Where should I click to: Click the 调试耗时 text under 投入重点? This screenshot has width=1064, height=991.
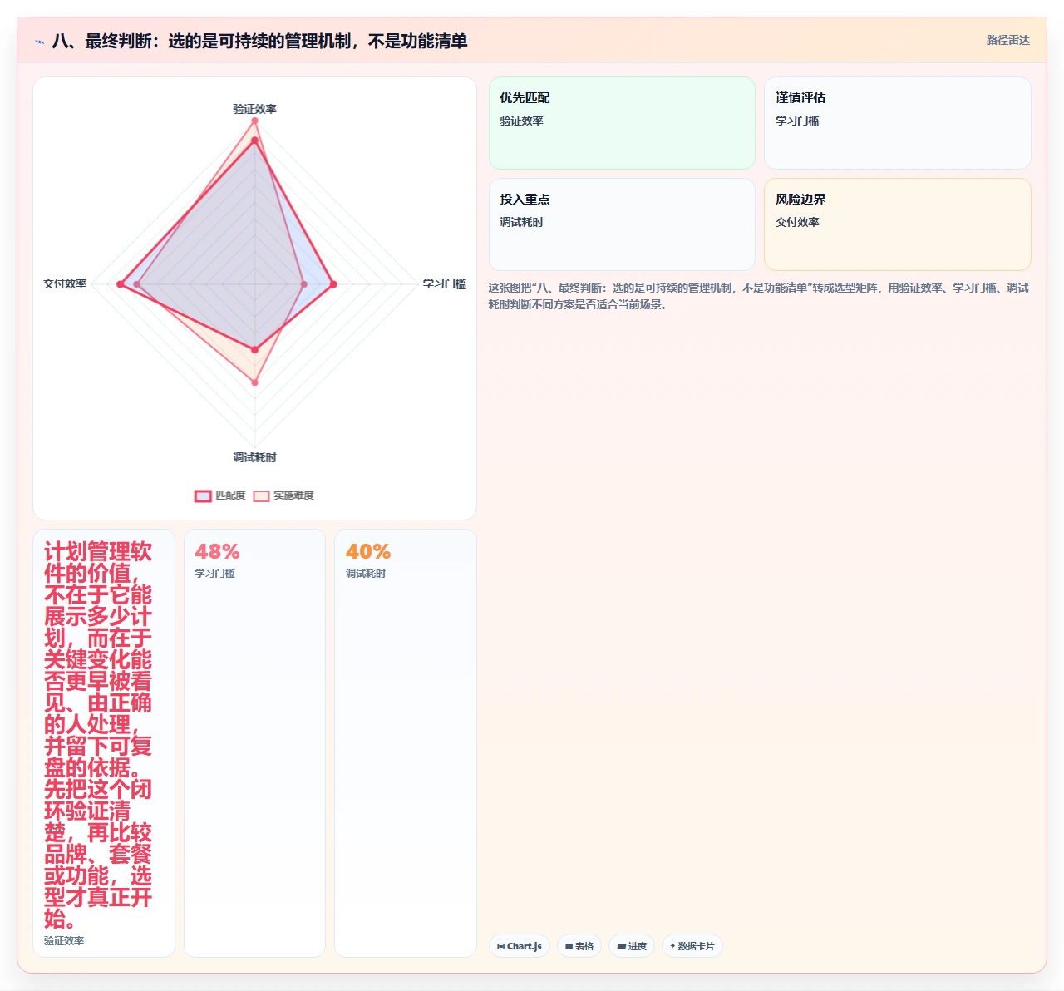(521, 222)
